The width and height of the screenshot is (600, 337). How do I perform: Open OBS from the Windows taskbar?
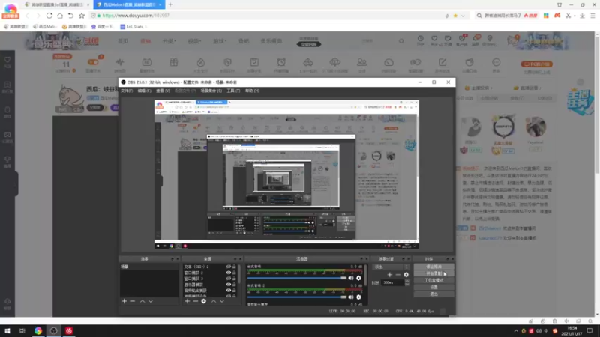[53, 330]
